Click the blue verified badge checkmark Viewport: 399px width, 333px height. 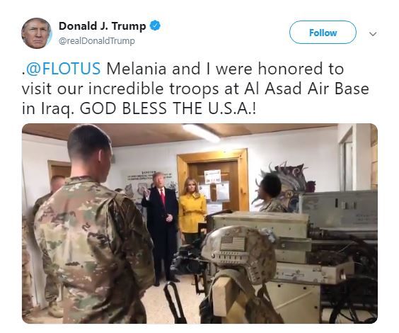[x=155, y=26]
